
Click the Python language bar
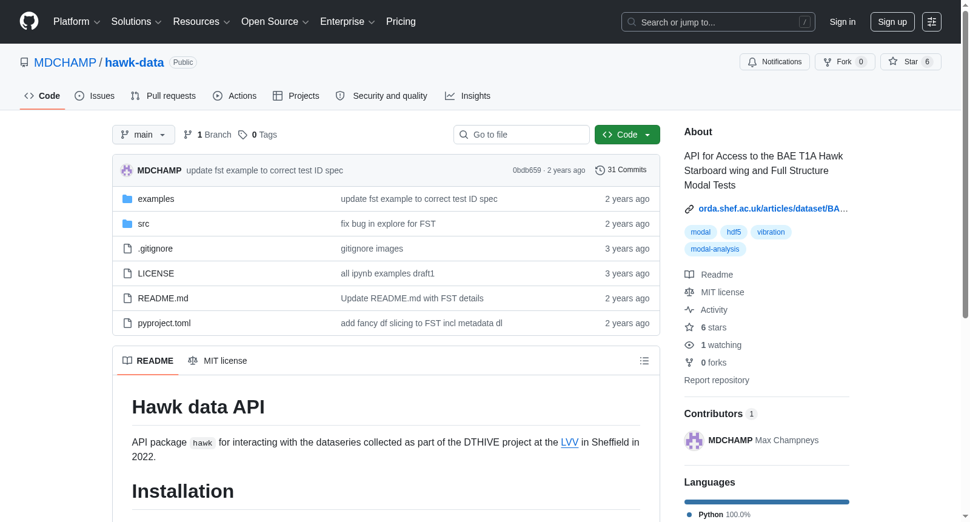(x=767, y=502)
